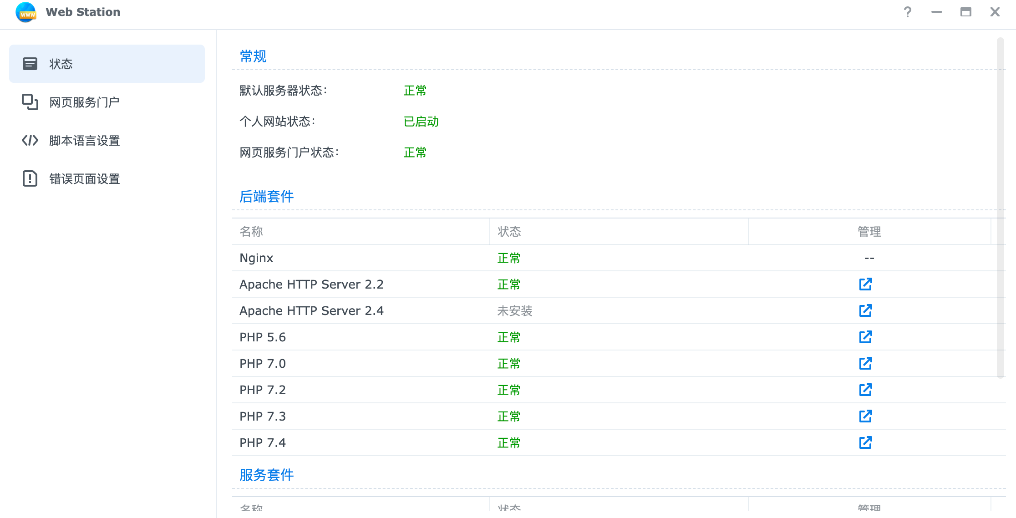1016x518 pixels.
Task: Minimize the Web Station window
Action: click(x=936, y=12)
